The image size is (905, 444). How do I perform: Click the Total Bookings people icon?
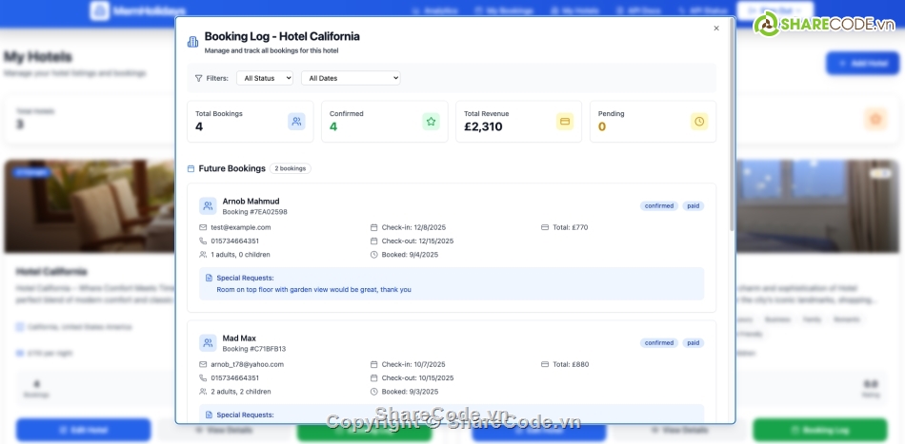(296, 122)
